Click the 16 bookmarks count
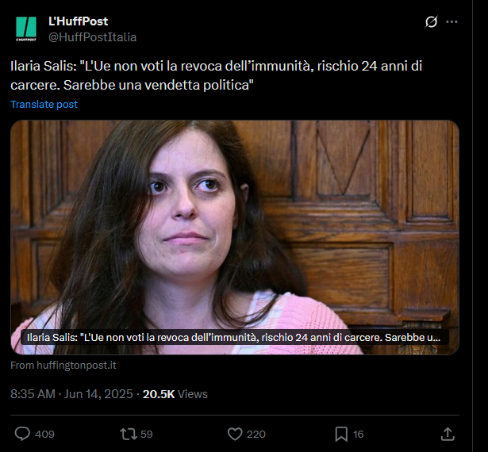Viewport: 488px width, 452px height. [x=358, y=434]
